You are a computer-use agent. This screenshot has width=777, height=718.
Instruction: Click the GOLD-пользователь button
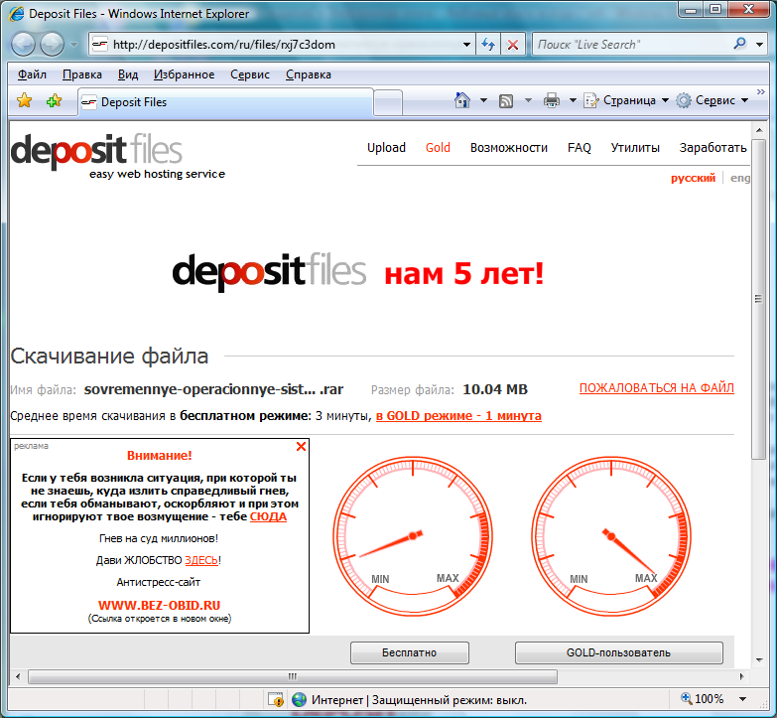click(x=618, y=653)
